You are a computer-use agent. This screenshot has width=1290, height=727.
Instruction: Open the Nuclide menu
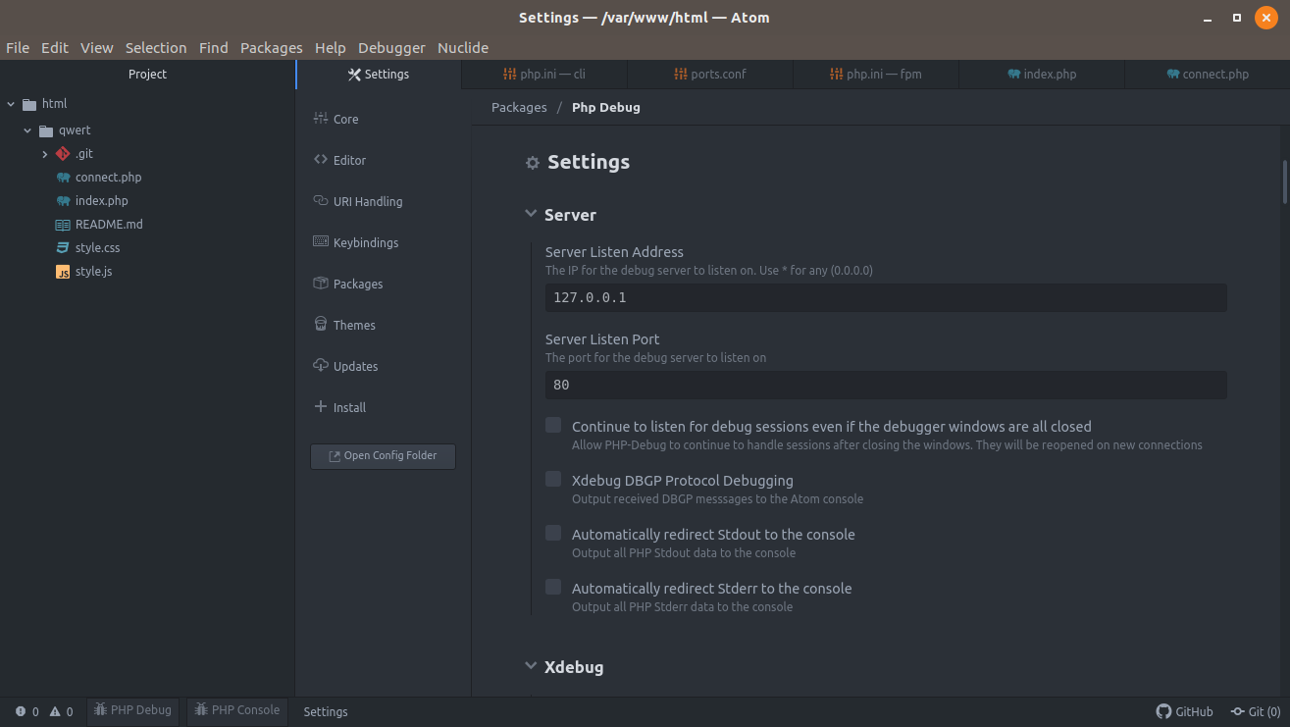(x=463, y=47)
